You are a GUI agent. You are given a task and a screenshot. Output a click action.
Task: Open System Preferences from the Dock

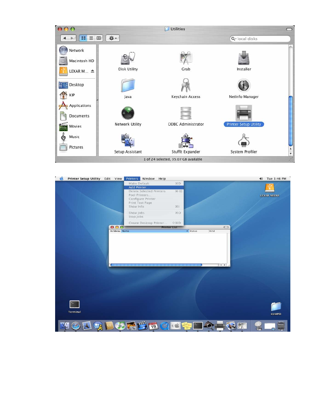[x=176, y=326]
